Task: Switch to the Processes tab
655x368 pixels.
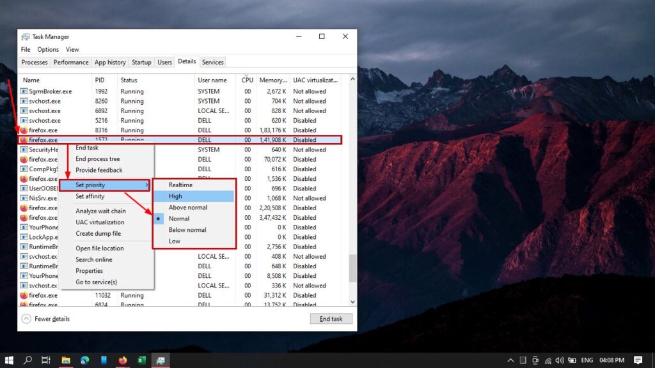Action: (x=35, y=62)
